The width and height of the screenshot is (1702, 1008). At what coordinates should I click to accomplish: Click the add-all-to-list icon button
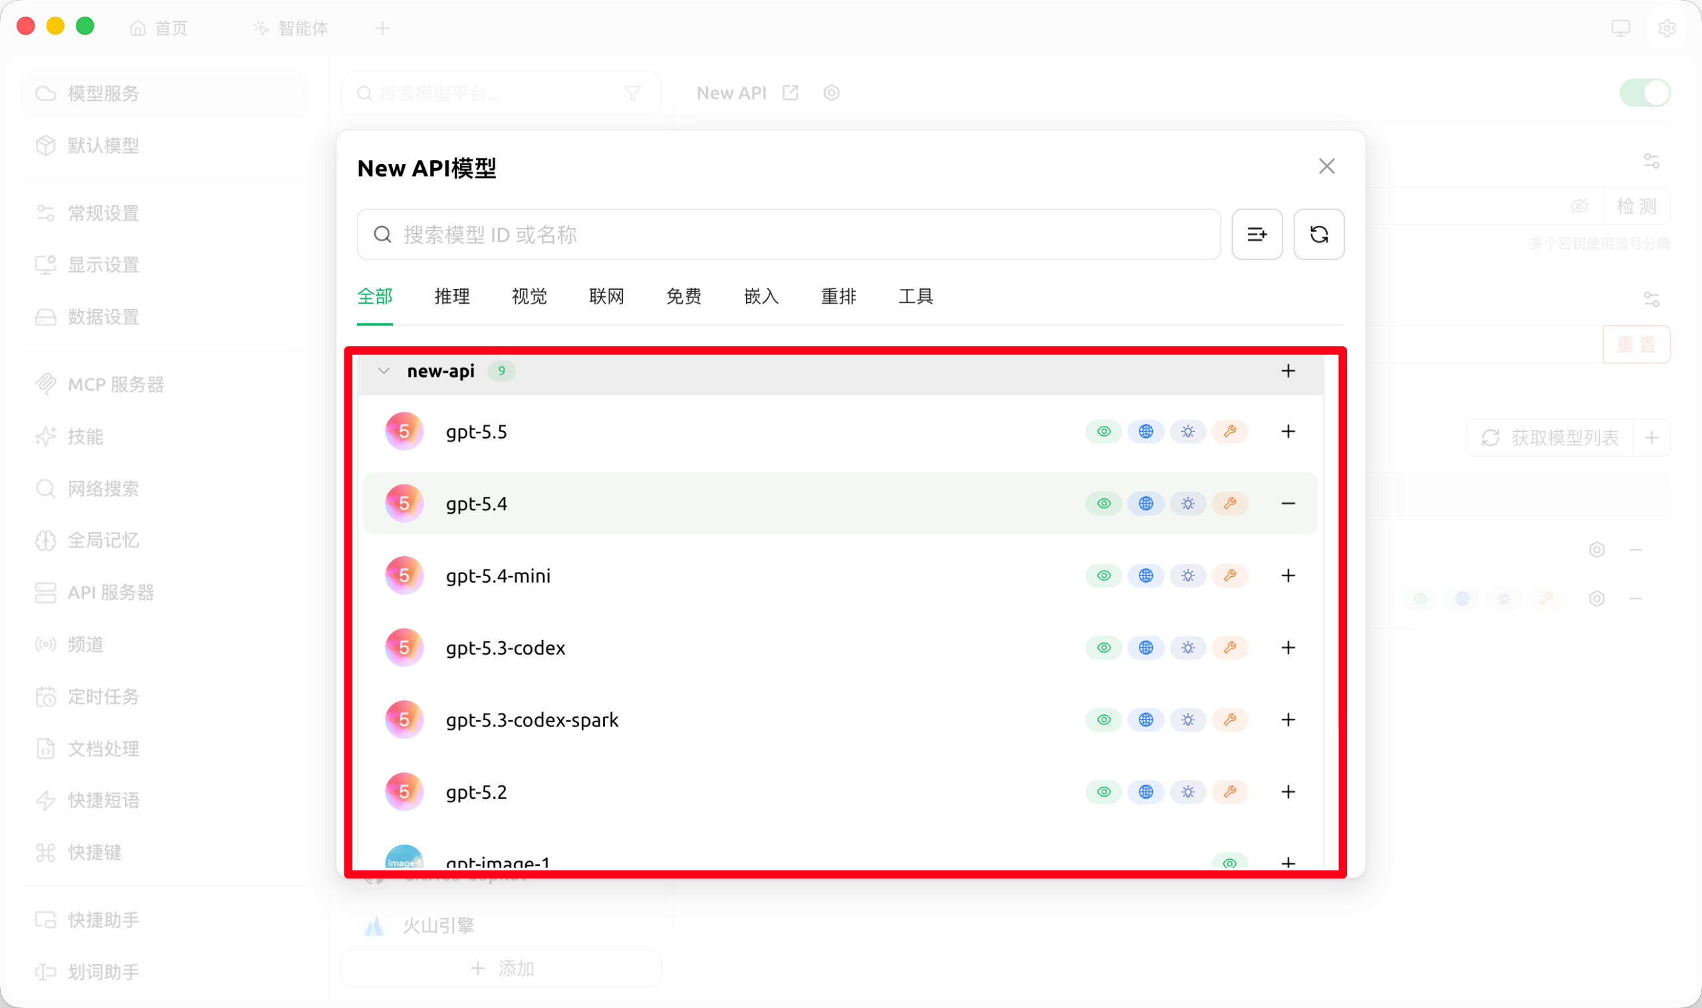[1257, 235]
